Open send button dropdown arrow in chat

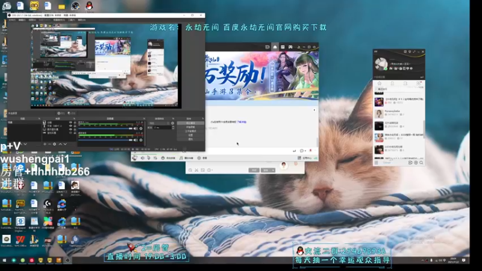(274, 170)
